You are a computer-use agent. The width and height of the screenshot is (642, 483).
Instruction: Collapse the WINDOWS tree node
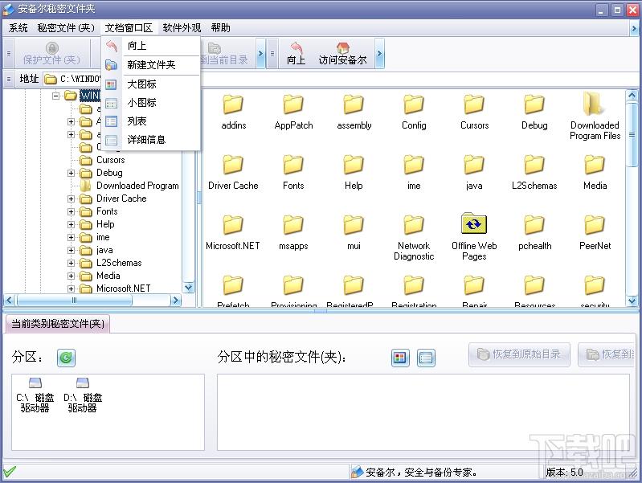tap(56, 96)
